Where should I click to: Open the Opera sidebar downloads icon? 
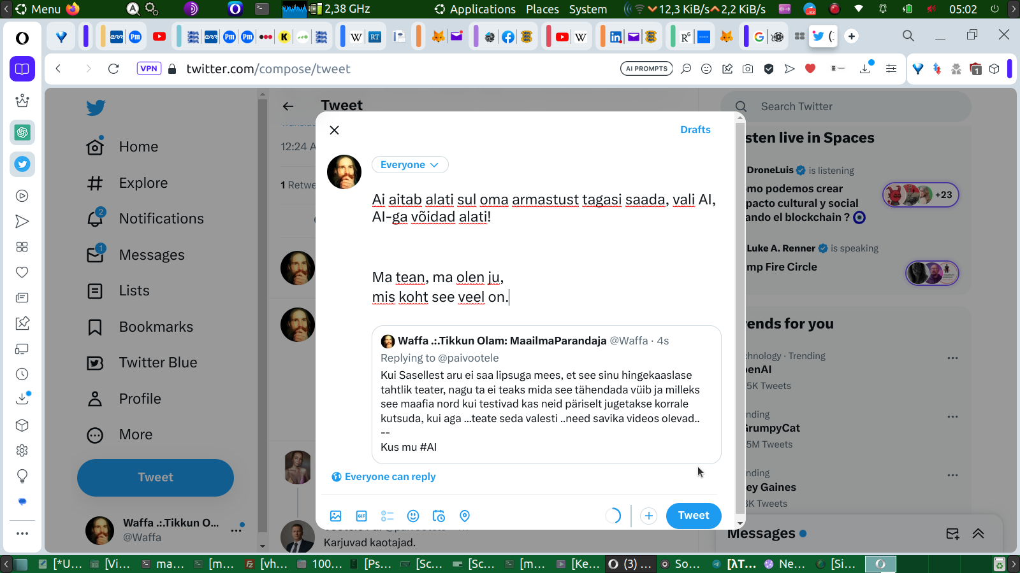[22, 399]
